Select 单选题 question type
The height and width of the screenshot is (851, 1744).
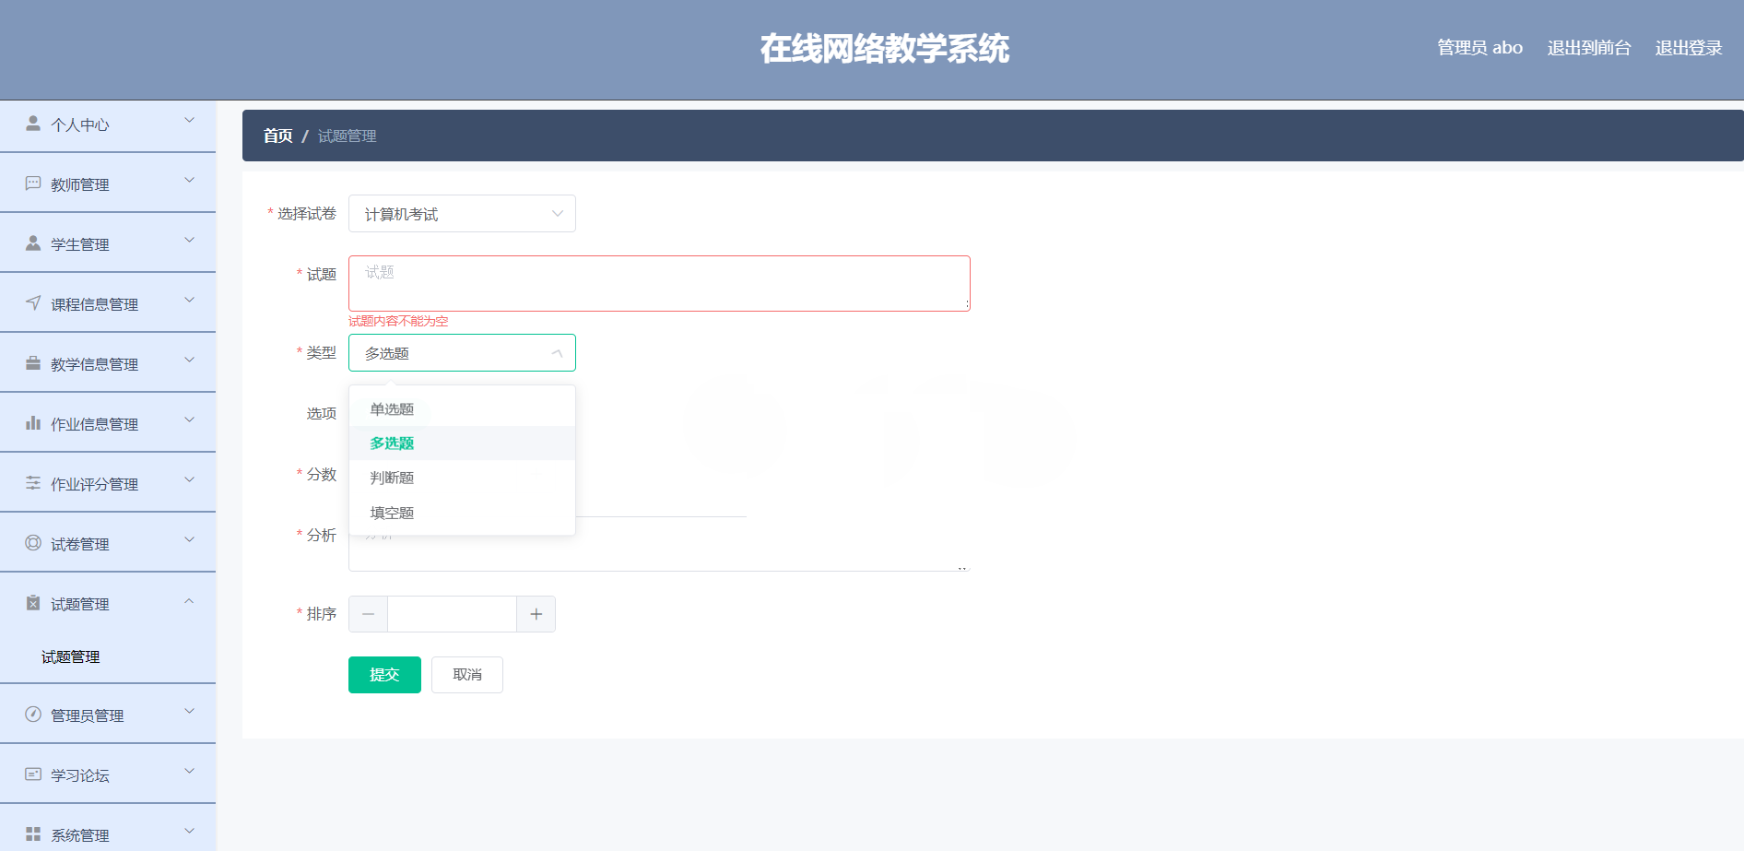coord(391,408)
